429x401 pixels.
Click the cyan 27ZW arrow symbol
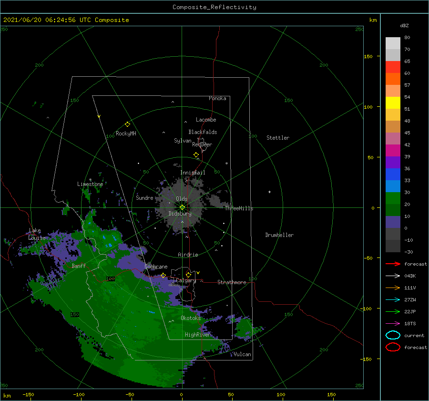pyautogui.click(x=393, y=300)
